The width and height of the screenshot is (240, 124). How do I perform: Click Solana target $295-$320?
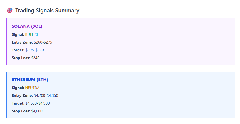(35, 50)
